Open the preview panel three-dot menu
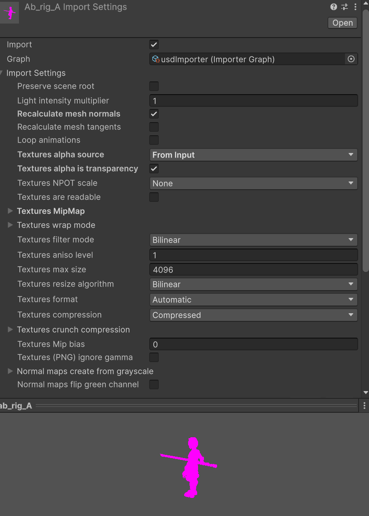The width and height of the screenshot is (369, 516). coord(364,406)
